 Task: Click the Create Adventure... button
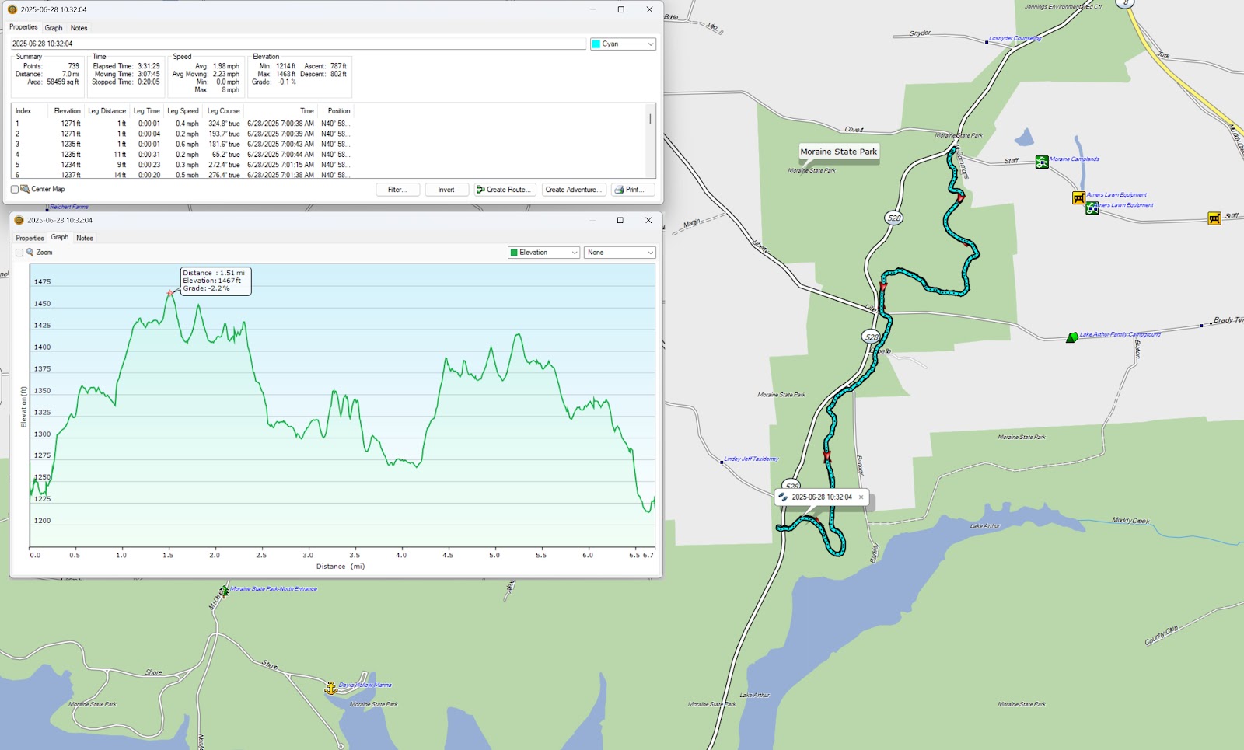pos(574,190)
